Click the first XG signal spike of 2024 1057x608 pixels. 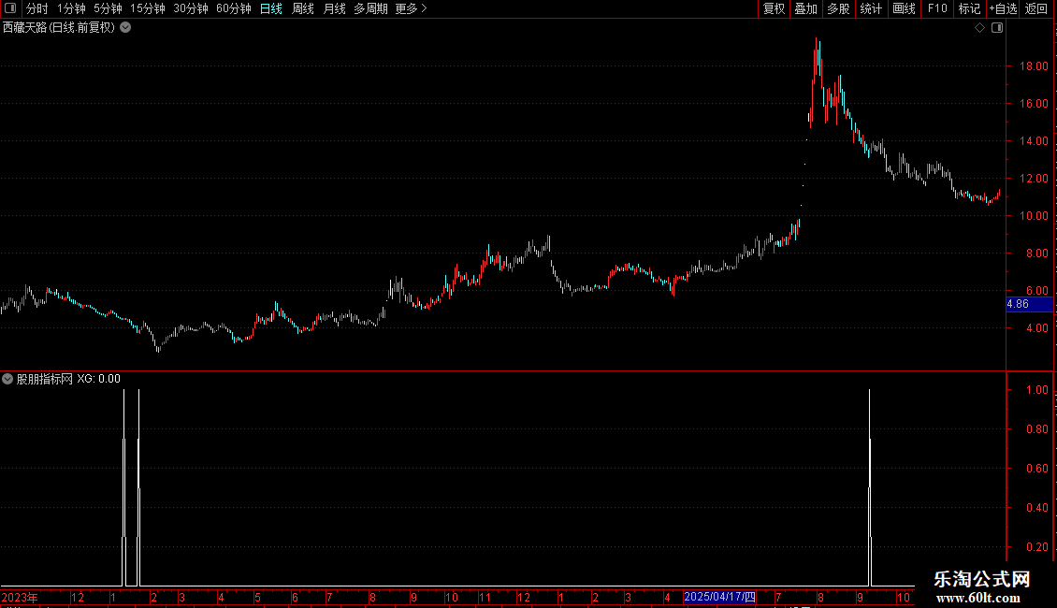(x=124, y=487)
